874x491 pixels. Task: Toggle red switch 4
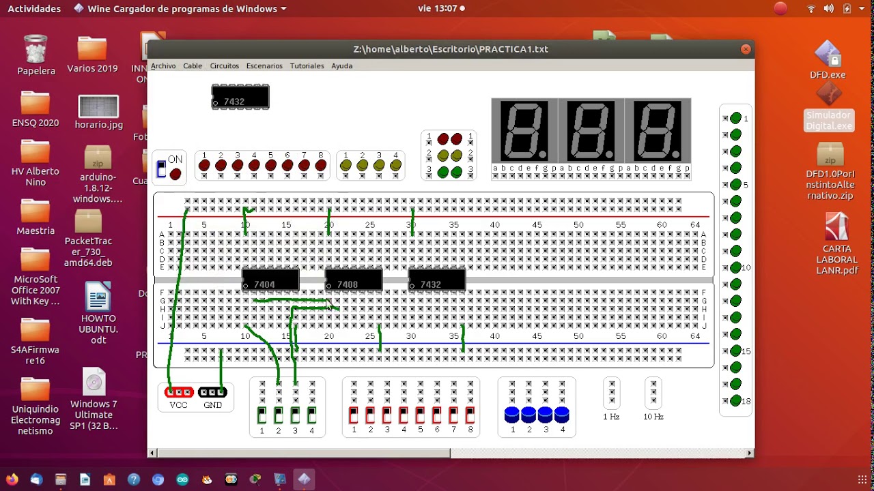coord(404,415)
